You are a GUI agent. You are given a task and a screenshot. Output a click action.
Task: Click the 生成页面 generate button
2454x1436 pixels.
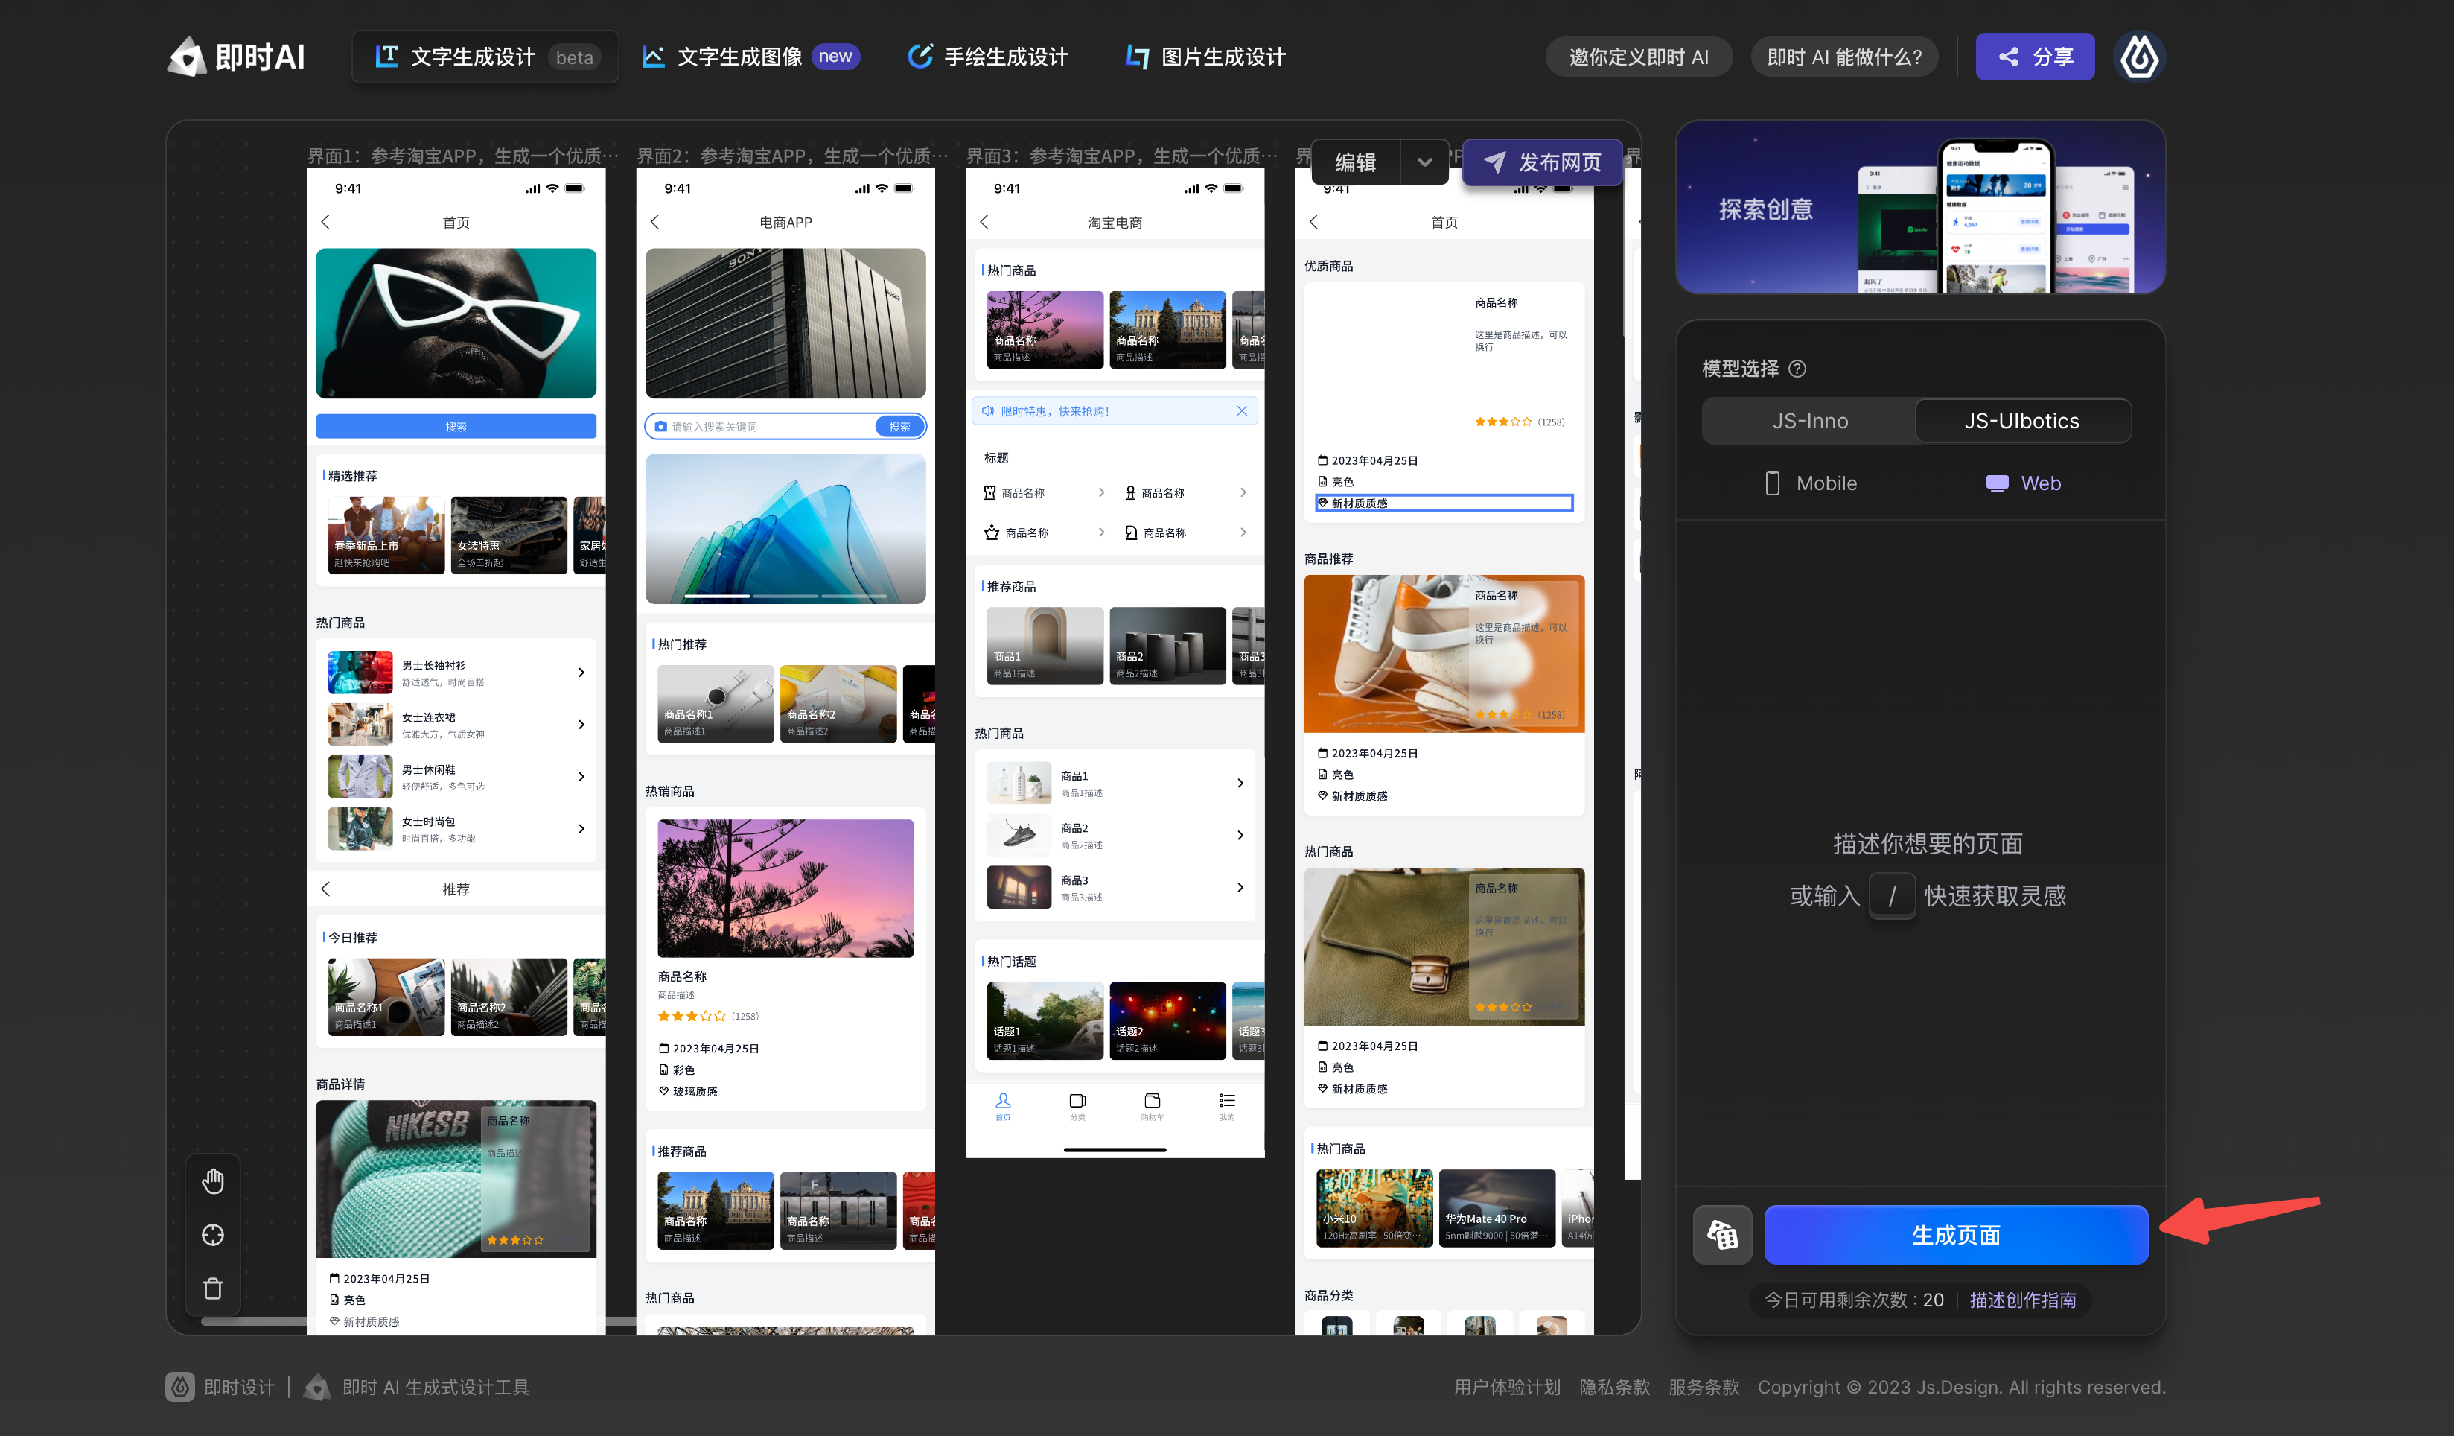[1955, 1234]
